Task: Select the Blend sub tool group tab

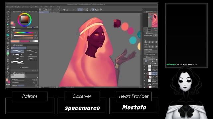Action: 19,48
